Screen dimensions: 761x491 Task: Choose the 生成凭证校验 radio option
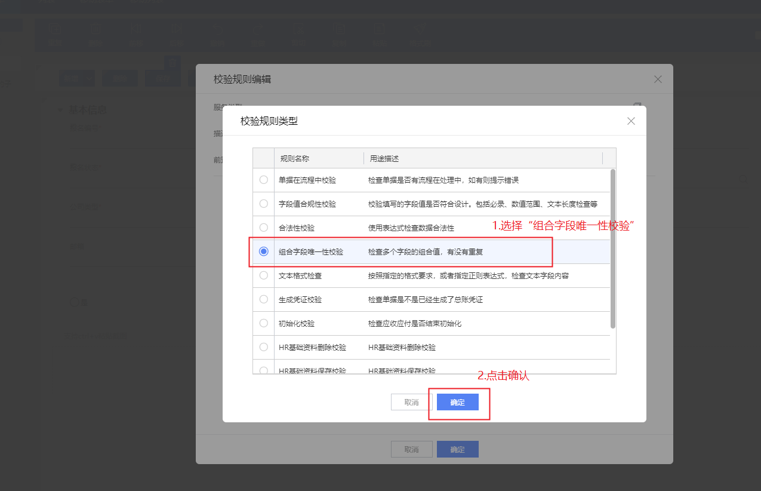pos(264,299)
